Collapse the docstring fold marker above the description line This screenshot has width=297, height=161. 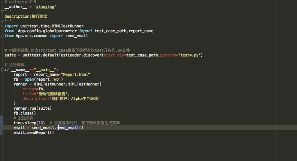point(3,12)
